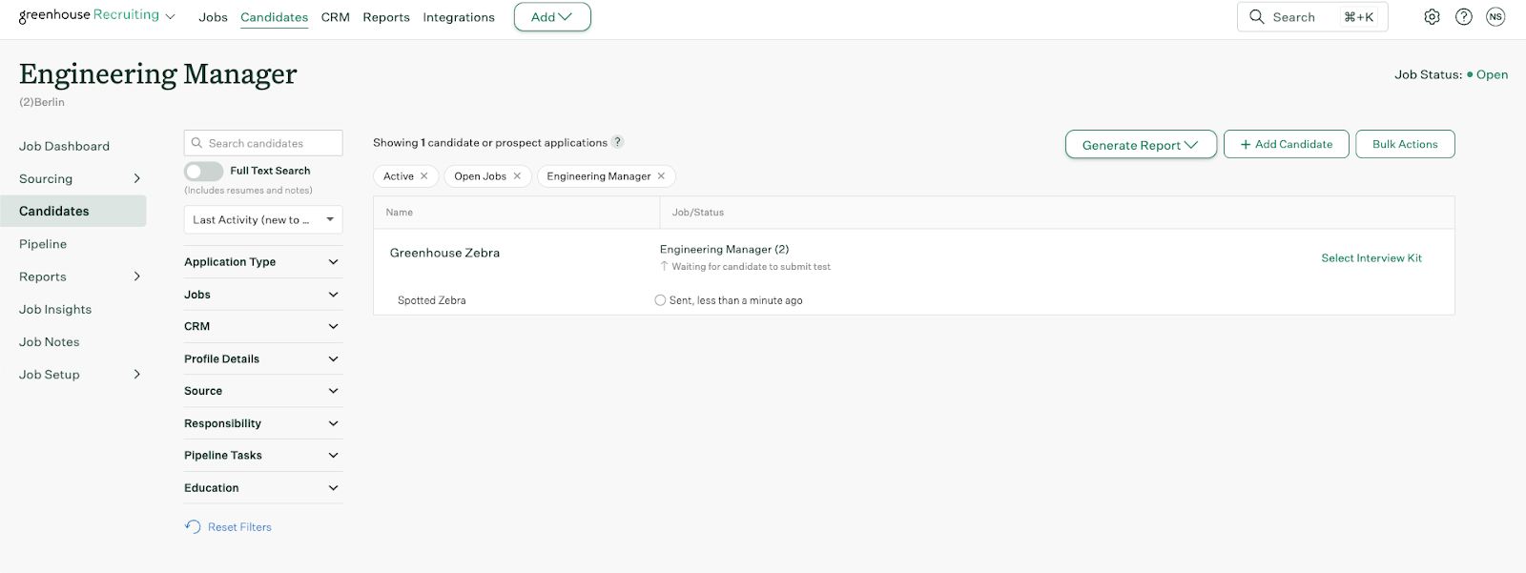1526x573 pixels.
Task: Click the Name column header
Action: click(400, 213)
